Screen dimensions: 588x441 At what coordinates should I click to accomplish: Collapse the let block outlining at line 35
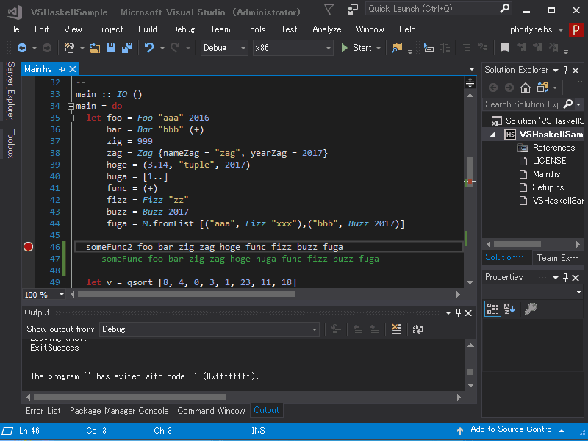pyautogui.click(x=71, y=118)
